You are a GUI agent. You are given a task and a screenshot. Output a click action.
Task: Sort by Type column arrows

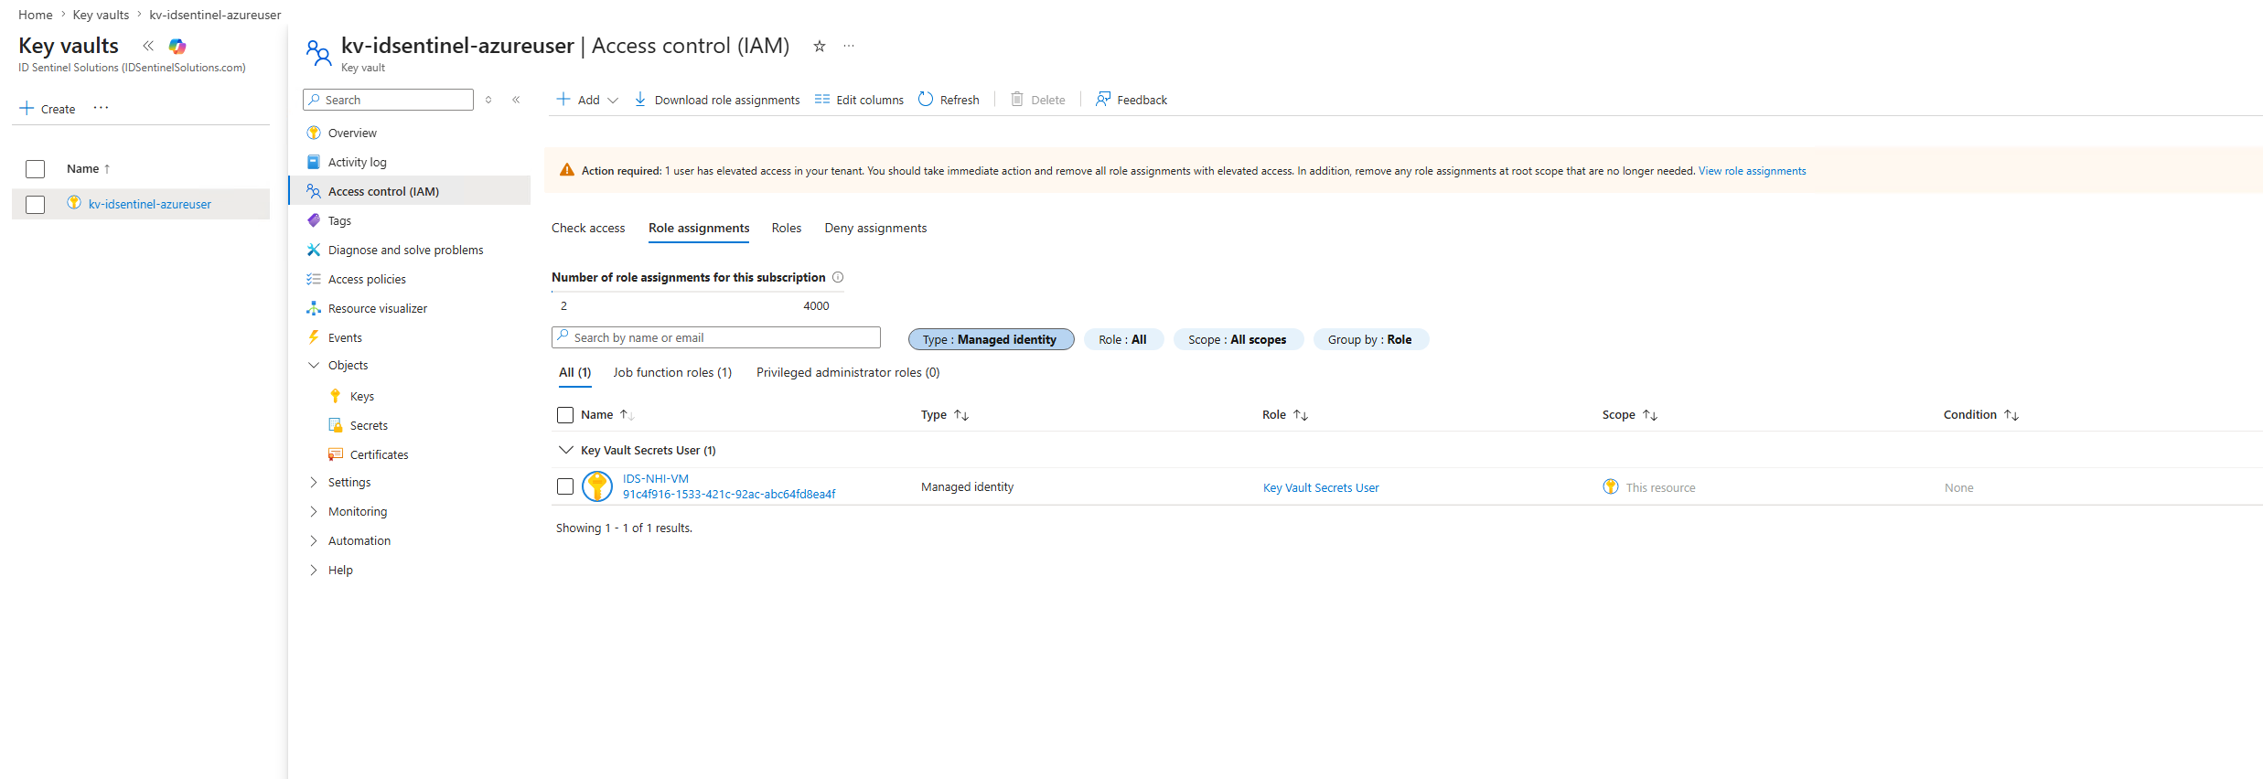click(x=961, y=415)
